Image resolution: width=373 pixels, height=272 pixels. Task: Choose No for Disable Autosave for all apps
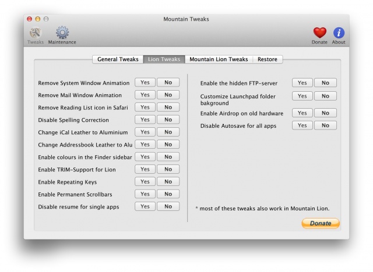(x=325, y=126)
